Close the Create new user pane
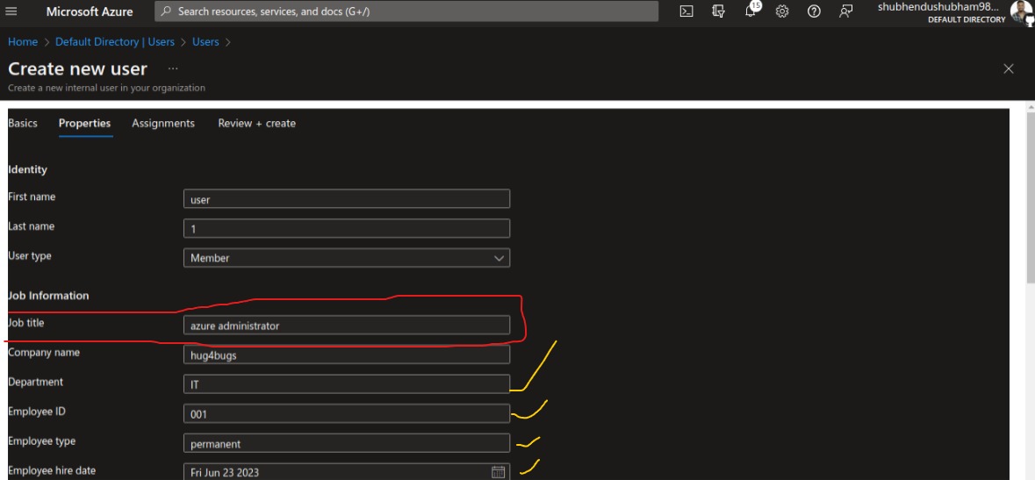The width and height of the screenshot is (1035, 480). pos(1008,68)
